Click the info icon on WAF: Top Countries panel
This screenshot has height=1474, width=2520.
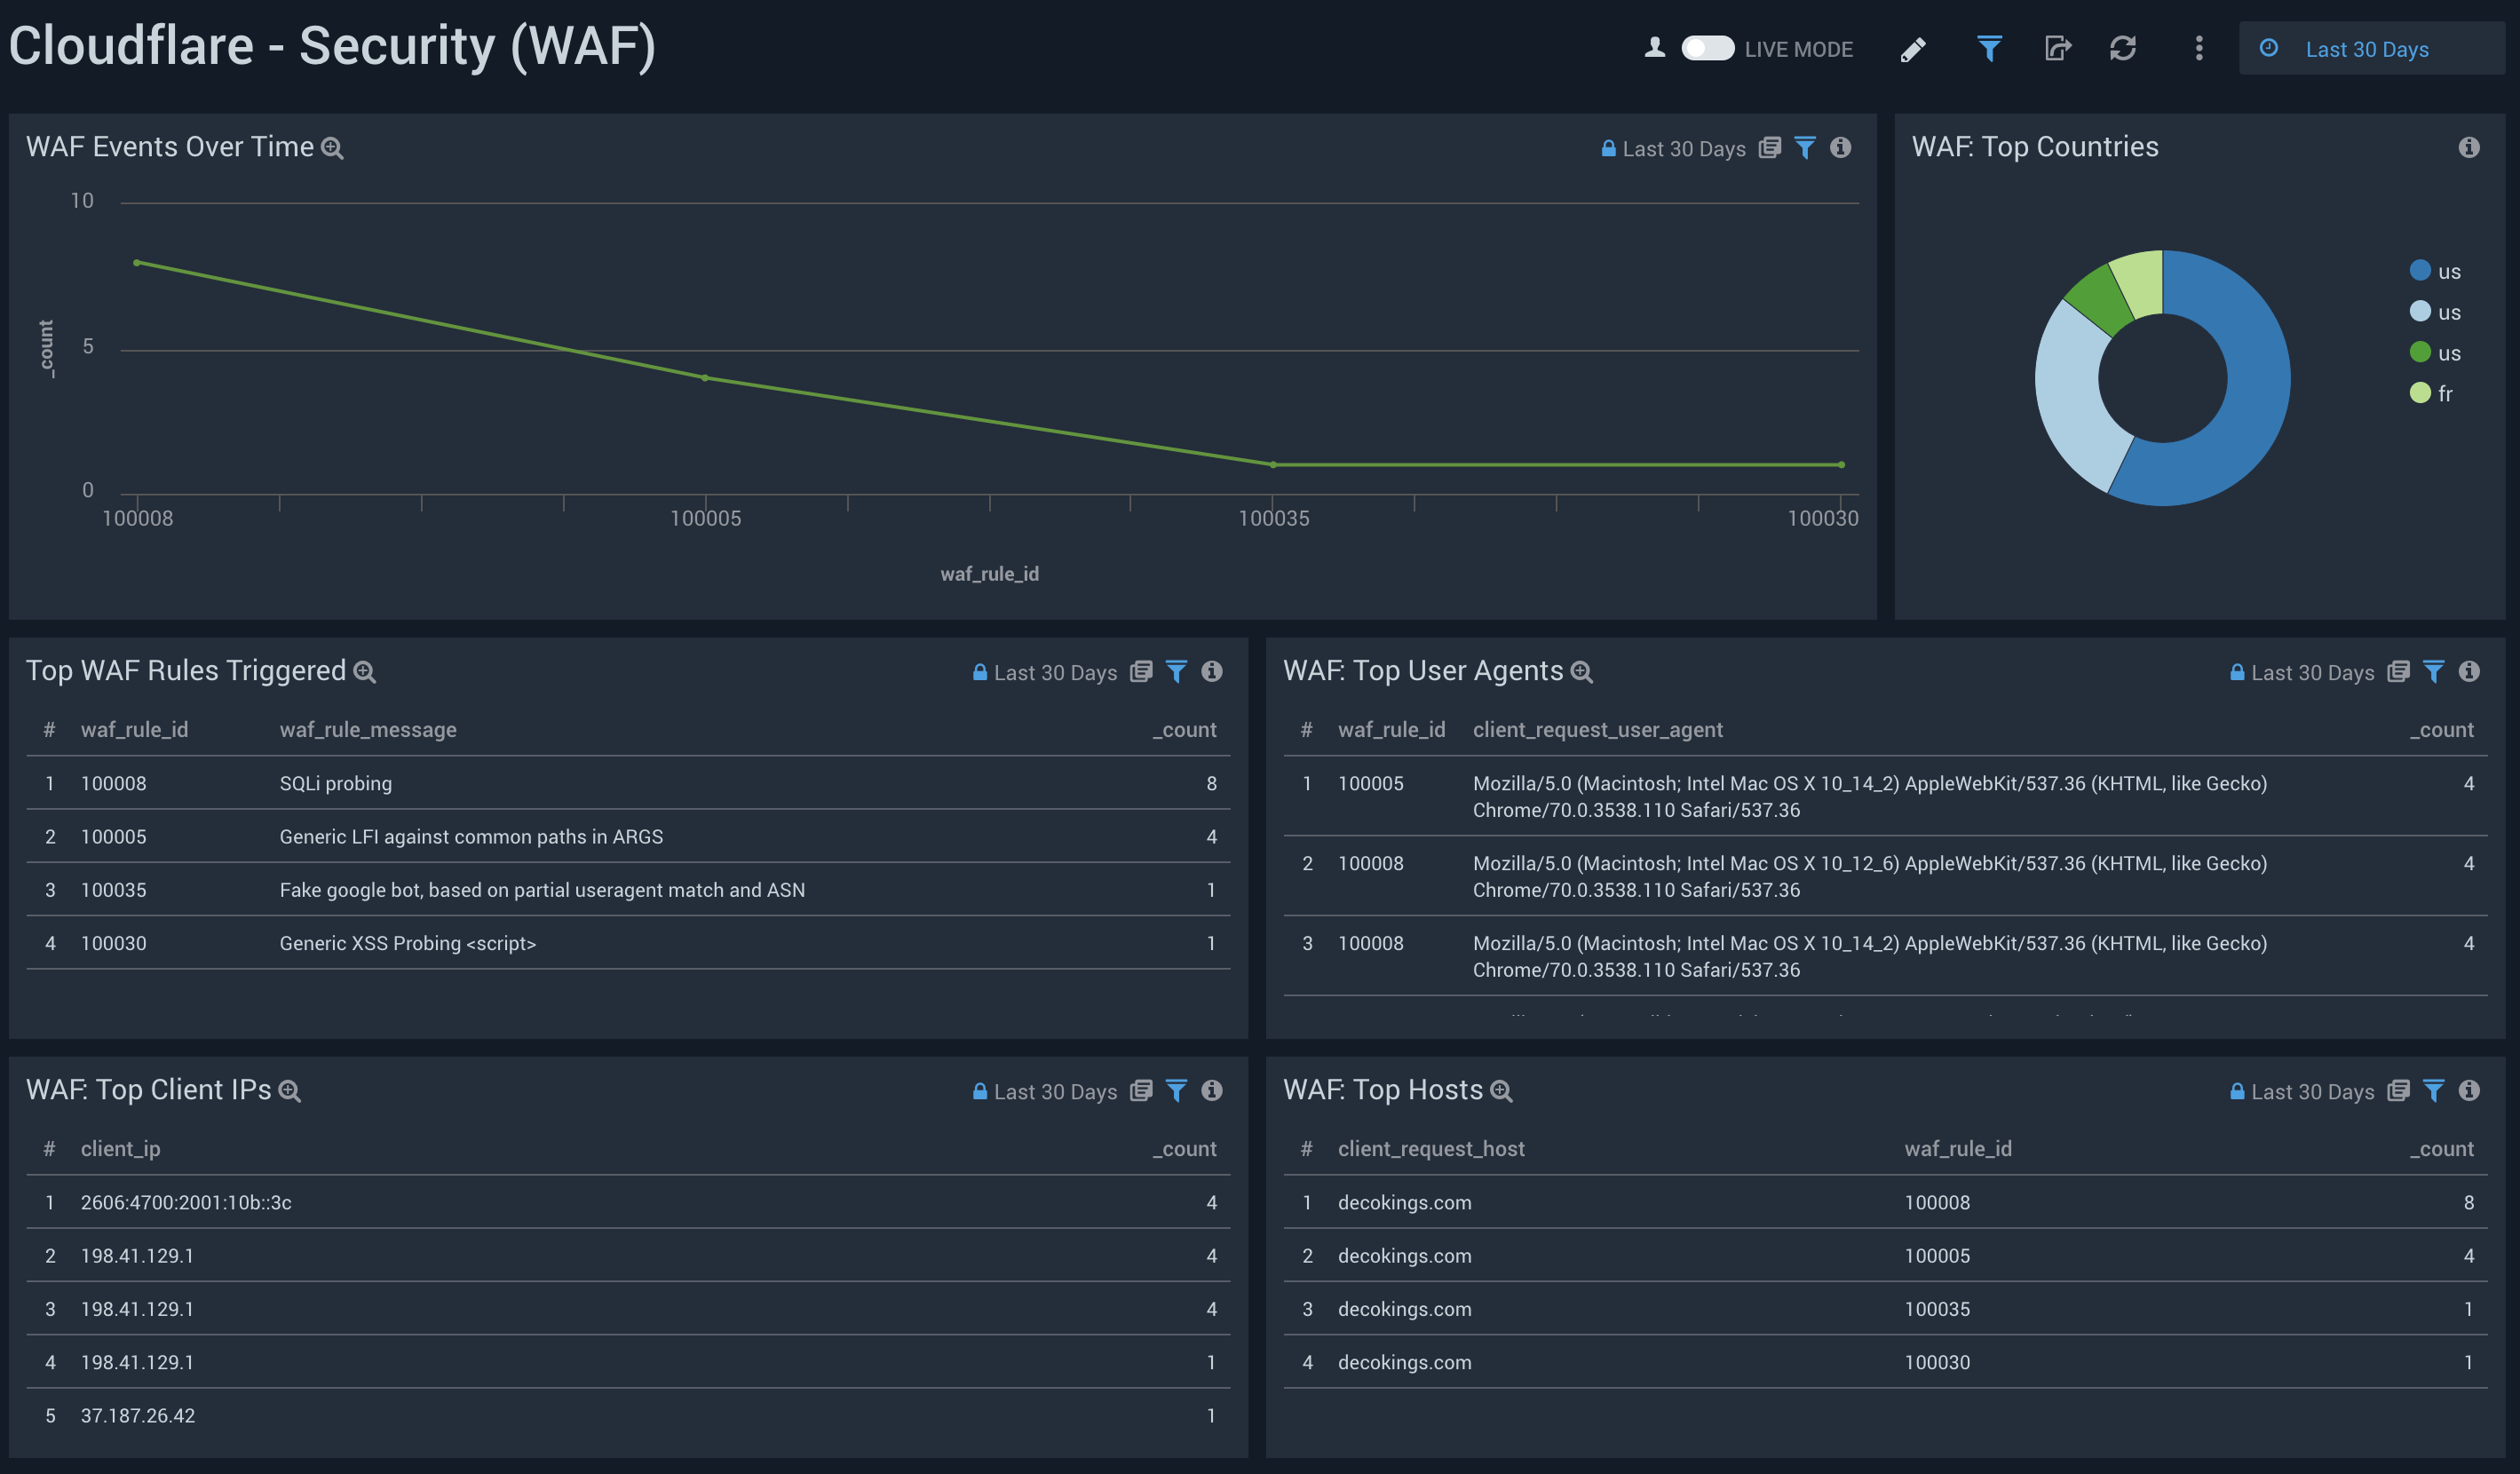[x=2470, y=147]
